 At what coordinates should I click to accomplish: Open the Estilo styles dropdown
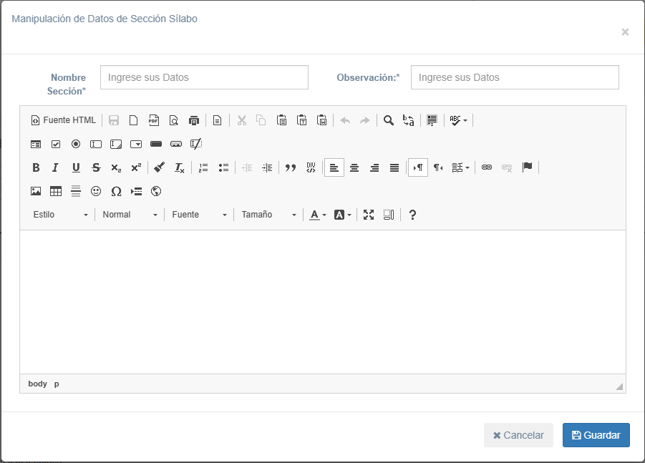pyautogui.click(x=60, y=215)
